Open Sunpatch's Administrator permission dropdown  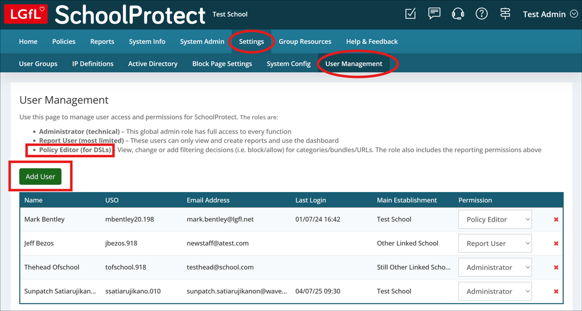click(x=495, y=291)
